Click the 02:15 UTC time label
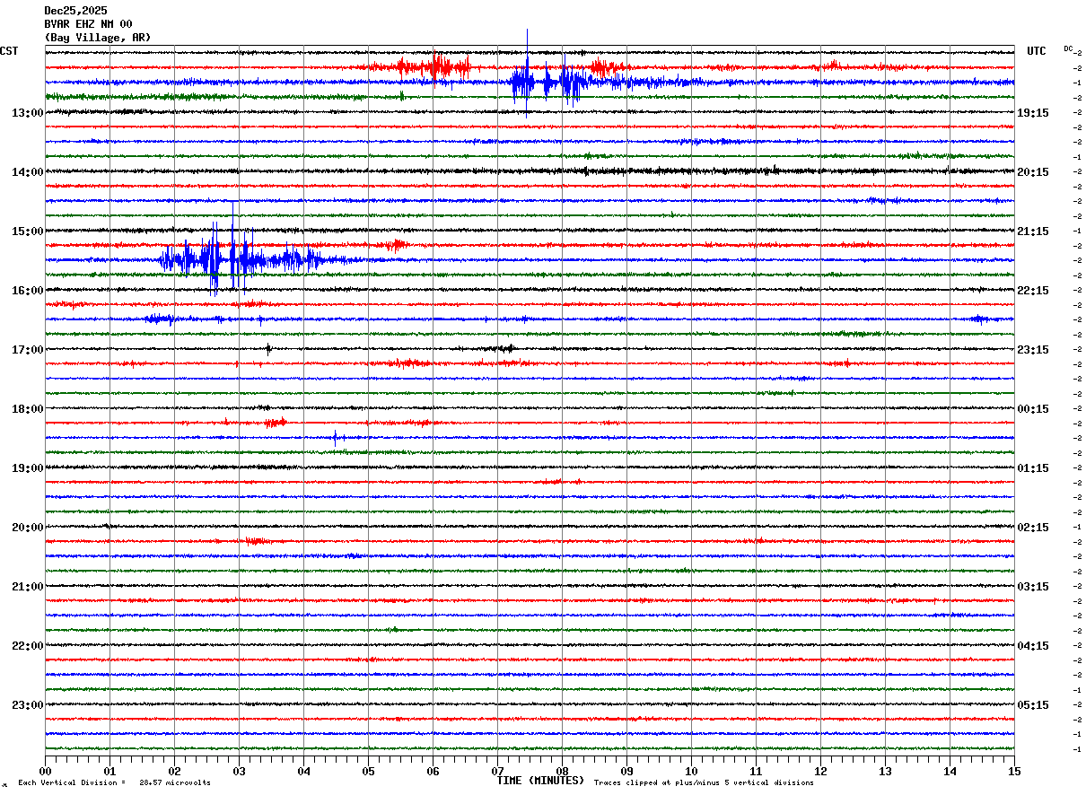The width and height of the screenshot is (1086, 795). point(1033,528)
